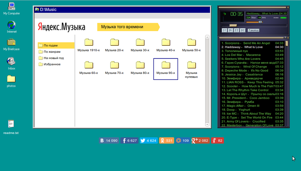Open the Музыка 80-х folder

tap(140, 68)
